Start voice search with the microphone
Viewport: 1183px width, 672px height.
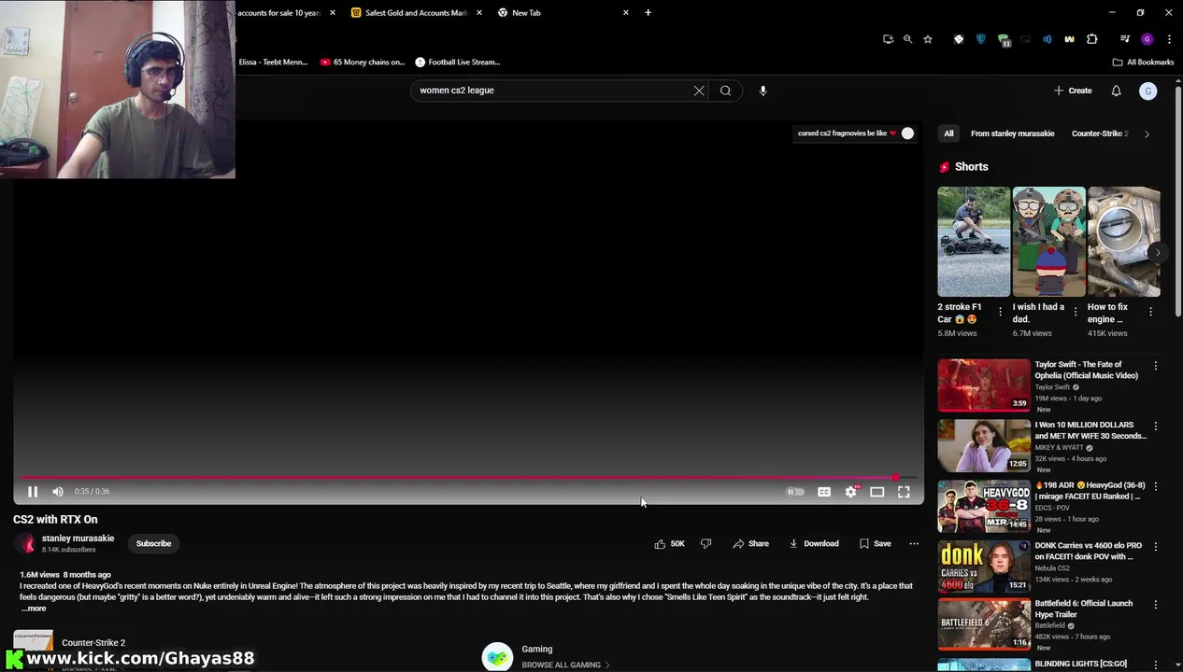tap(763, 91)
